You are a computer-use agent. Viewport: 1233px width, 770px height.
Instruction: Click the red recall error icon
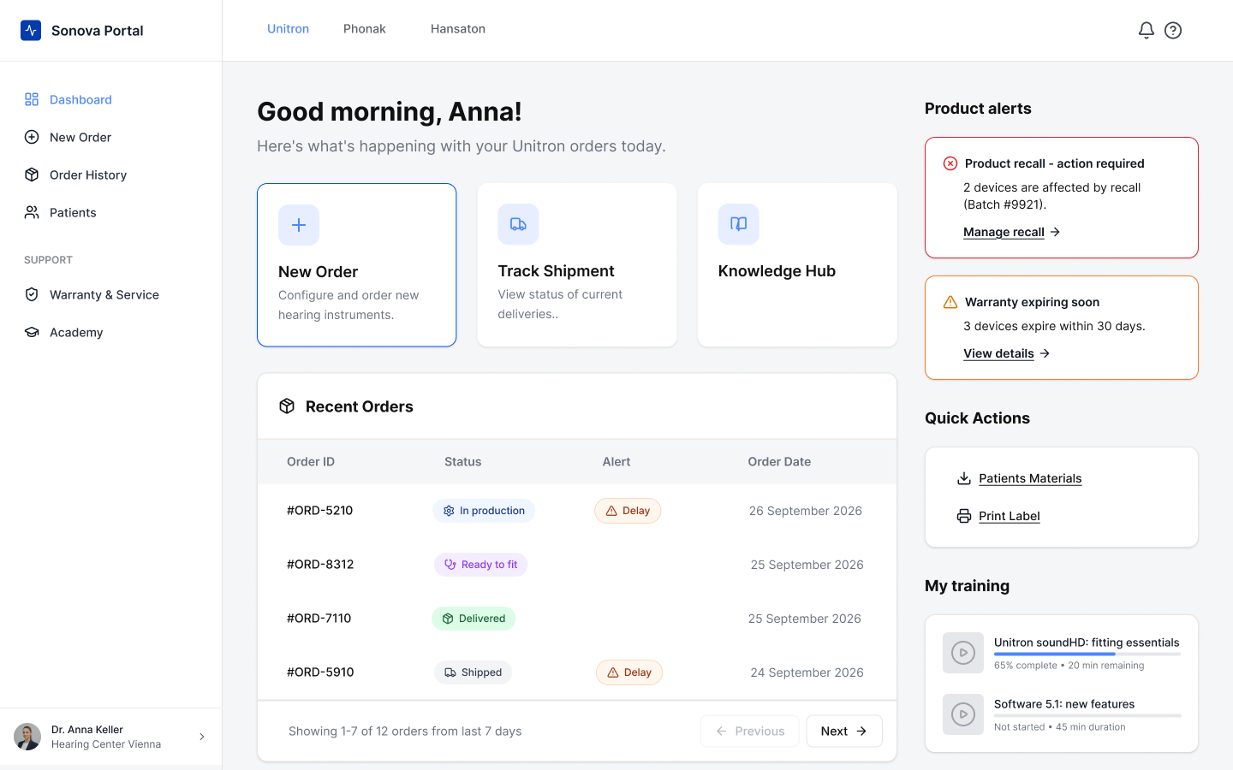(x=950, y=163)
